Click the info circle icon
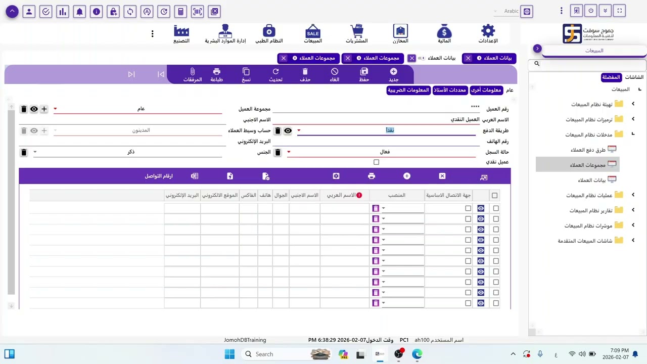This screenshot has height=364, width=647. pos(97,11)
